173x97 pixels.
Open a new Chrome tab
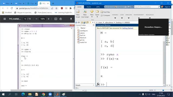53,4
